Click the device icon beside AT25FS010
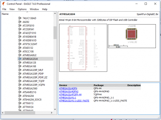This screenshot has width=161, height=120. pyautogui.click(x=20, y=25)
